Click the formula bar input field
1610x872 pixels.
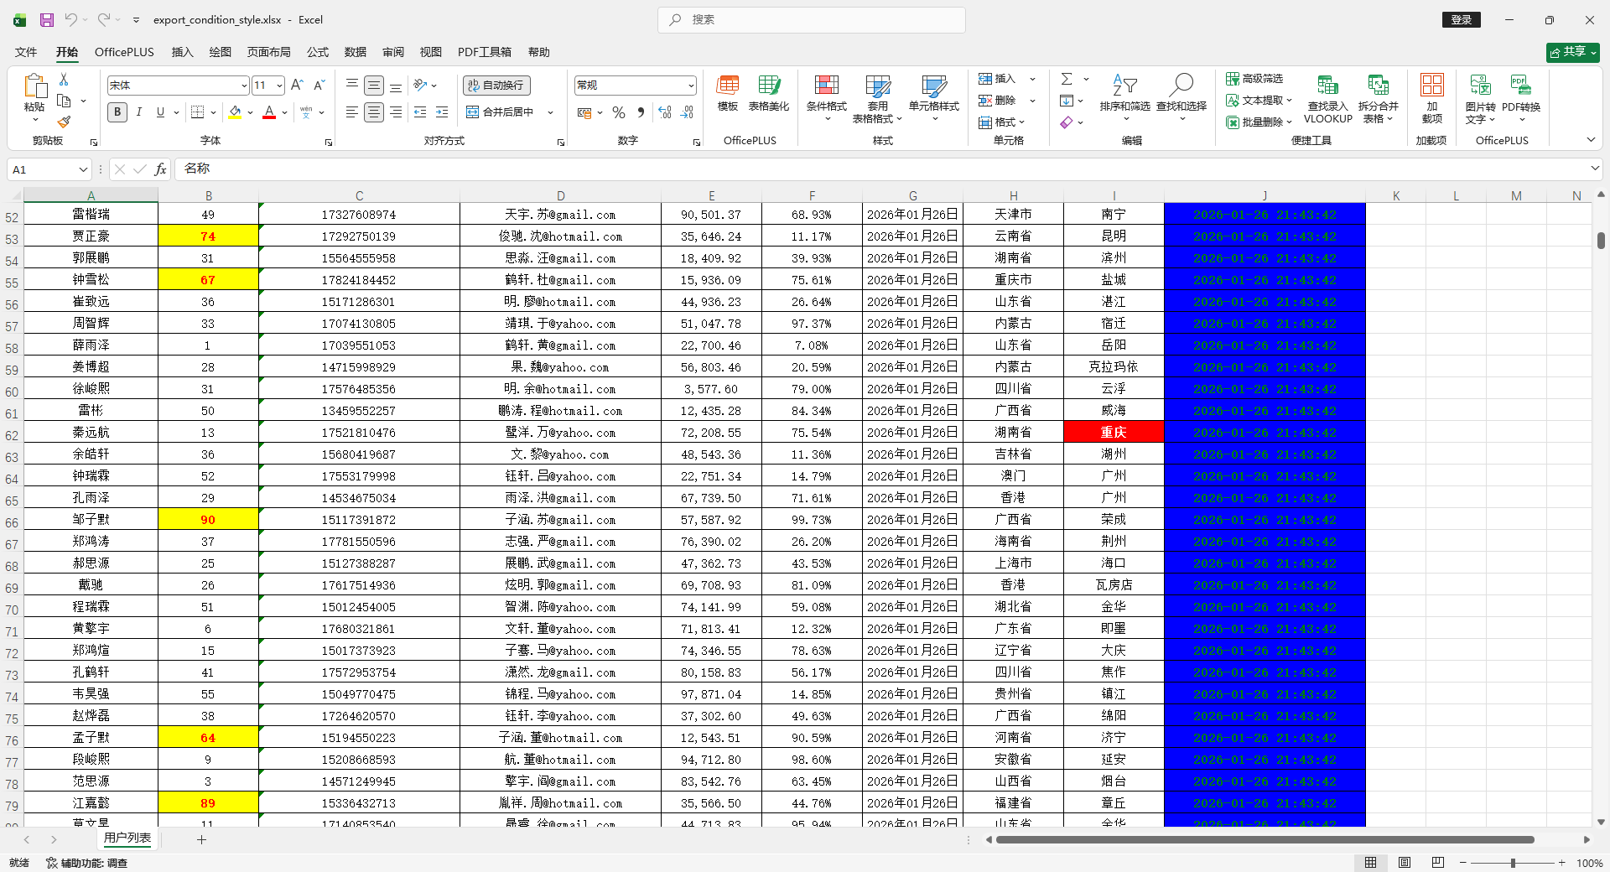[880, 169]
